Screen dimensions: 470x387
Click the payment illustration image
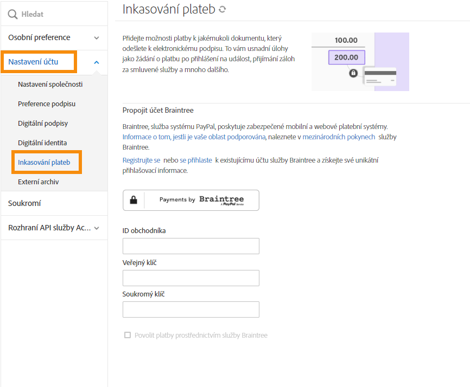coord(360,62)
